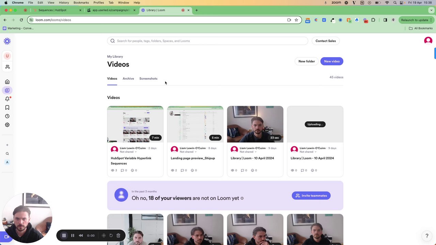
Task: Delete the recording with trash icon
Action: point(118,235)
